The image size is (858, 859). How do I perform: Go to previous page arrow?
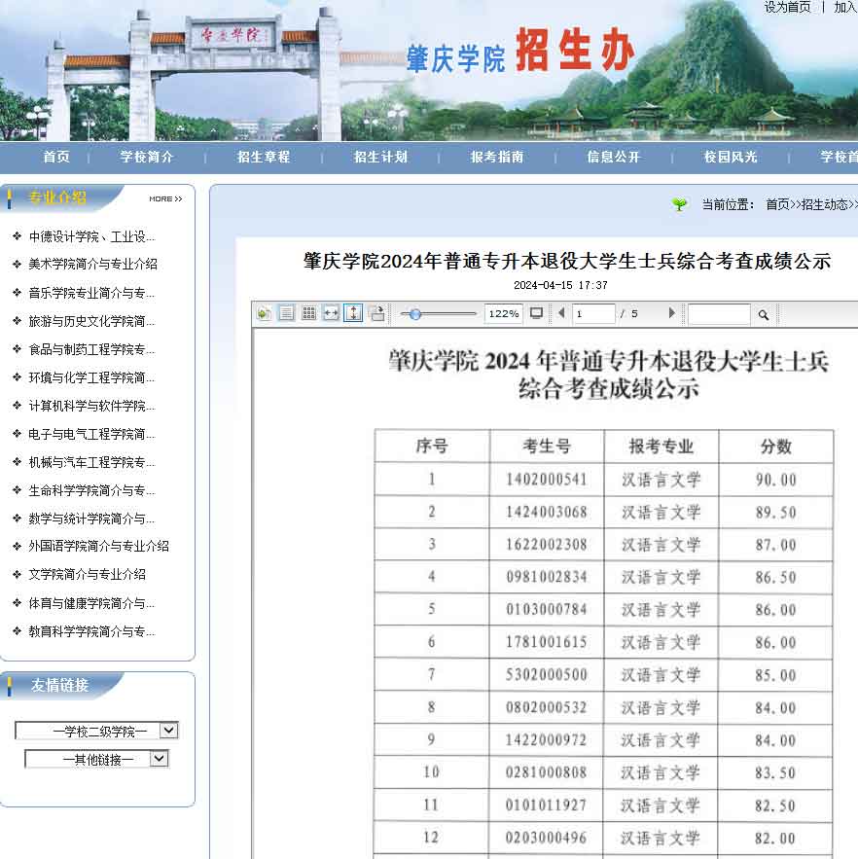pos(561,313)
